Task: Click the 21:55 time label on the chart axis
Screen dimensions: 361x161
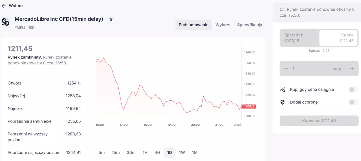Action: 238,125
